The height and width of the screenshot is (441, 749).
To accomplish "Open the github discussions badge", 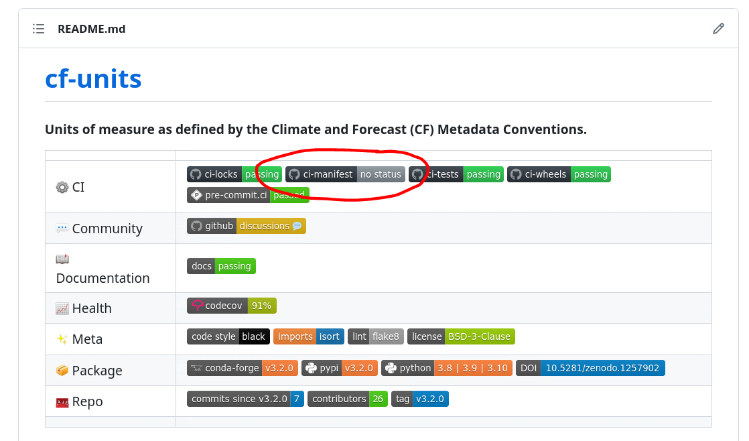I will coord(246,226).
